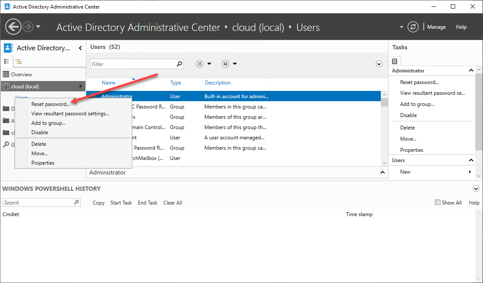Click the Overview grid icon

[x=6, y=74]
